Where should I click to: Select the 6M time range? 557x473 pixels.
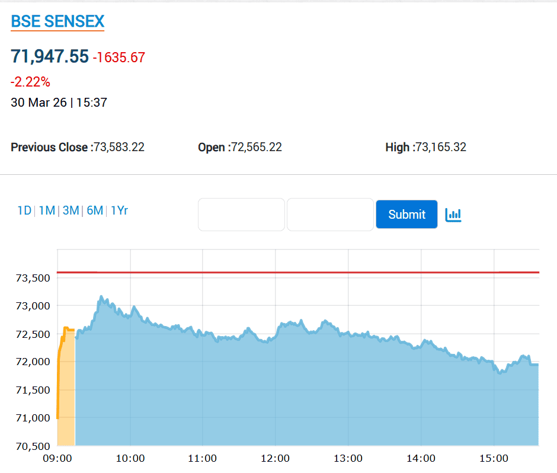pyautogui.click(x=94, y=210)
